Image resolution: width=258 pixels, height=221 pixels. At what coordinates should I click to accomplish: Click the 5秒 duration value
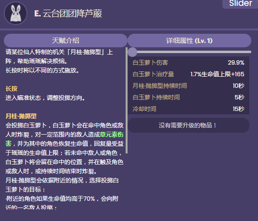pyautogui.click(x=239, y=97)
